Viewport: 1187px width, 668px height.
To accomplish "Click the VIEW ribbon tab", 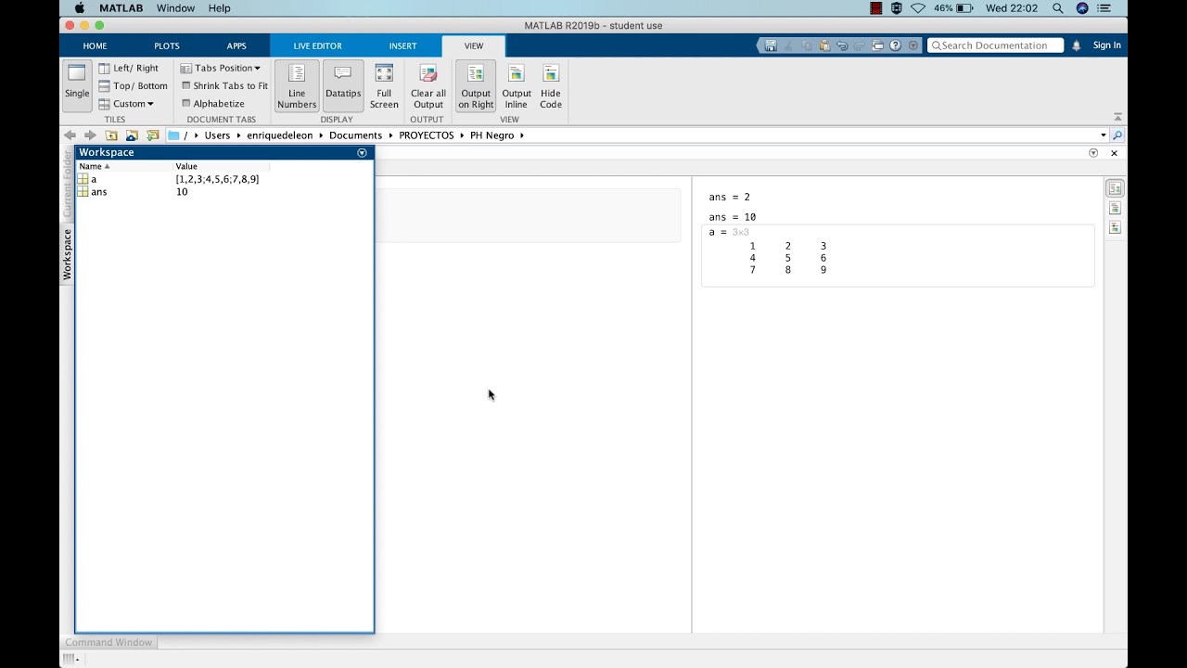I will coord(474,45).
